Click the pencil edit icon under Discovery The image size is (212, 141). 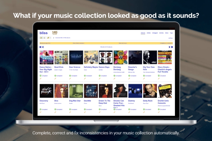40,112
